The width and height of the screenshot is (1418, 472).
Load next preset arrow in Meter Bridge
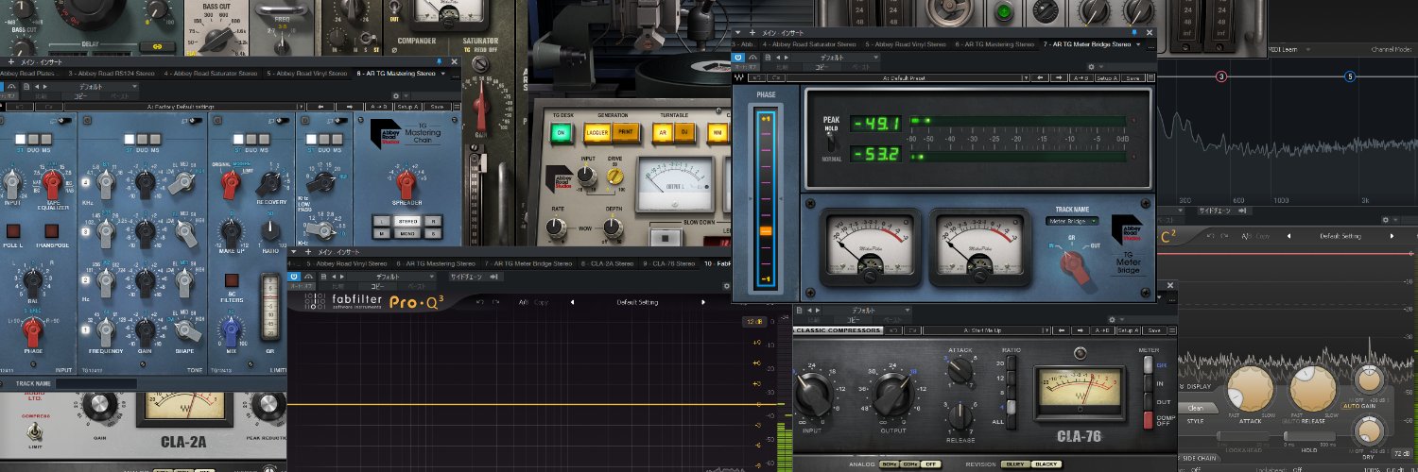(x=1059, y=78)
